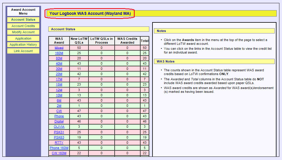Open Account Credits menu item
This screenshot has width=282, height=160.
[23, 26]
